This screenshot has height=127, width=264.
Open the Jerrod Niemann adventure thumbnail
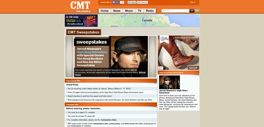click(170, 82)
